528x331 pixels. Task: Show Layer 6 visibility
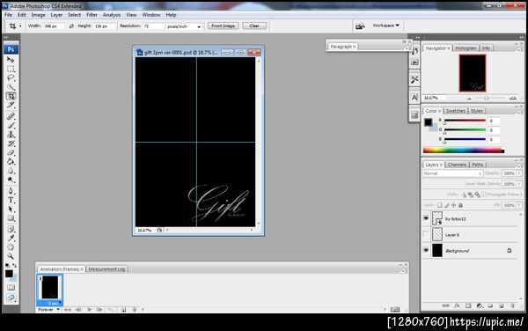426,234
